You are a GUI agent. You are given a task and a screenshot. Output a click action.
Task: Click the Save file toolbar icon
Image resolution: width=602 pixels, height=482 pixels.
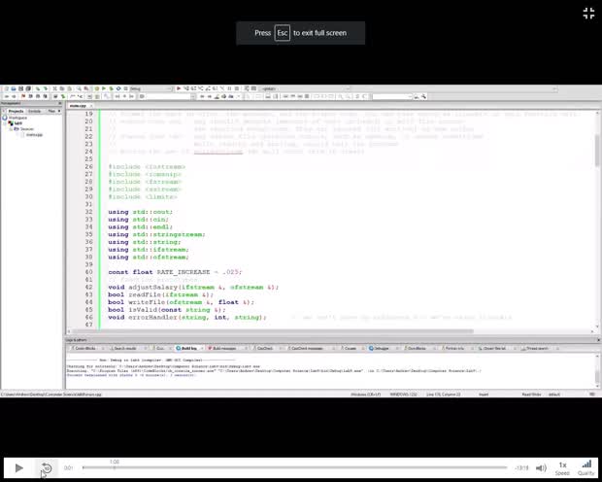click(x=20, y=88)
